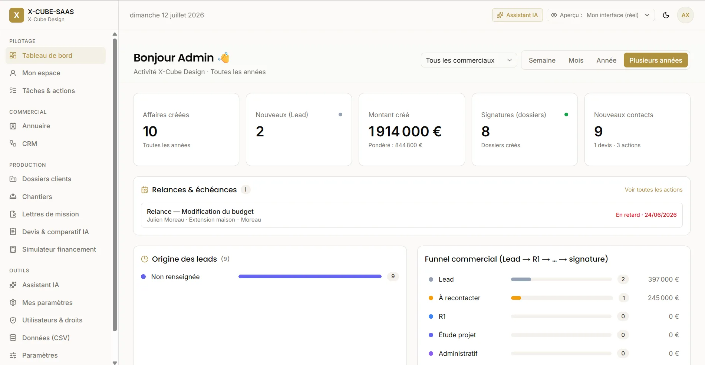Image resolution: width=705 pixels, height=365 pixels.
Task: Click the 397 000 € Lead amount
Action: click(x=663, y=279)
